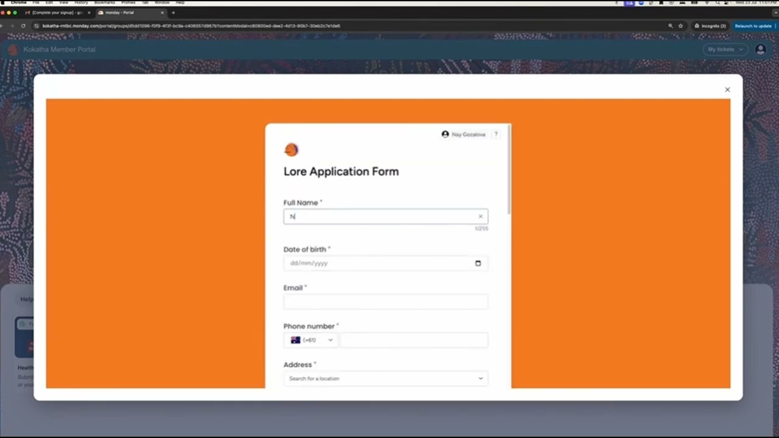Image resolution: width=779 pixels, height=438 pixels.
Task: Open the File menu
Action: coord(37,2)
